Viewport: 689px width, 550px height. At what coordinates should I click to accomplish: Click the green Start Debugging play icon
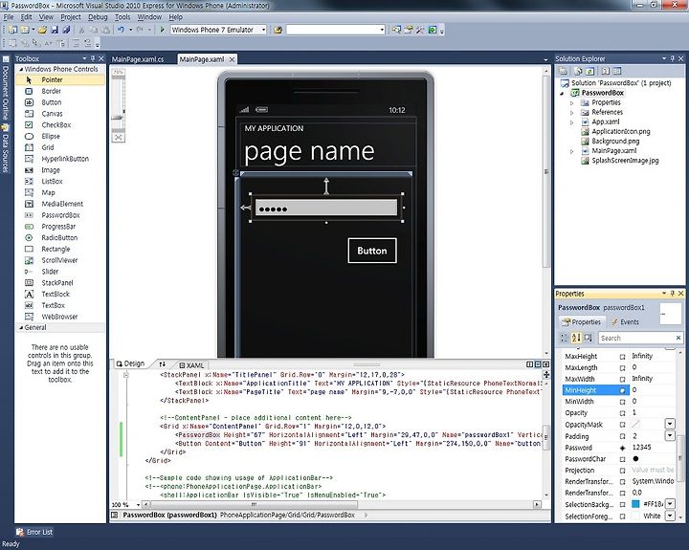(x=162, y=30)
